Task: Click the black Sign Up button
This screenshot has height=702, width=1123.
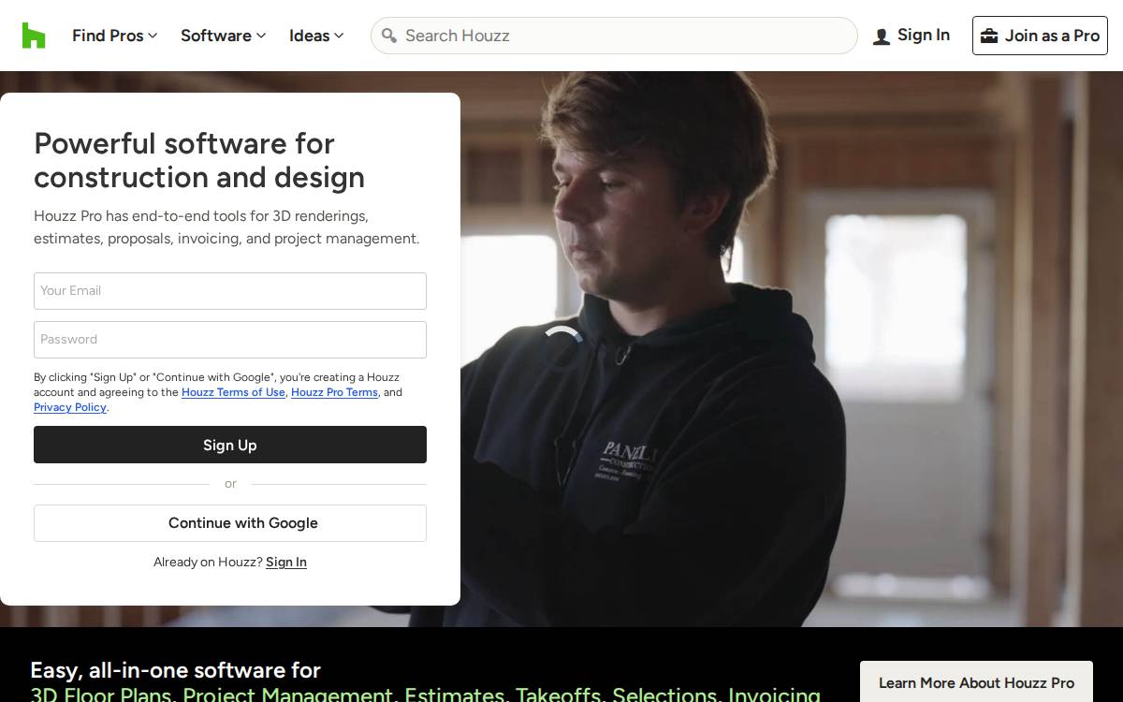Action: 230,445
